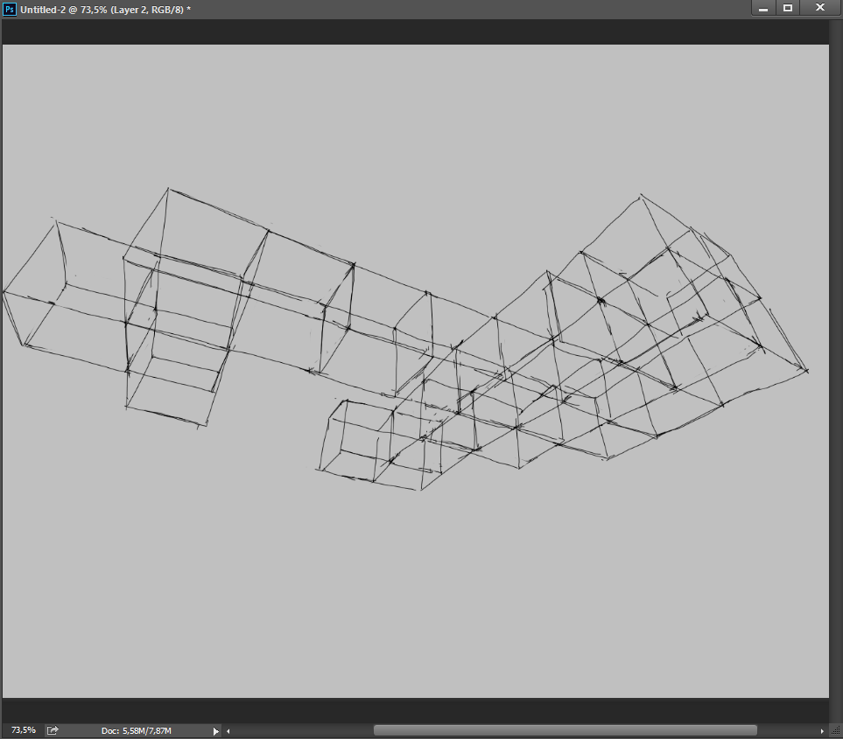Click the horizontal scrollbar thumb
The height and width of the screenshot is (739, 843).
pyautogui.click(x=565, y=730)
